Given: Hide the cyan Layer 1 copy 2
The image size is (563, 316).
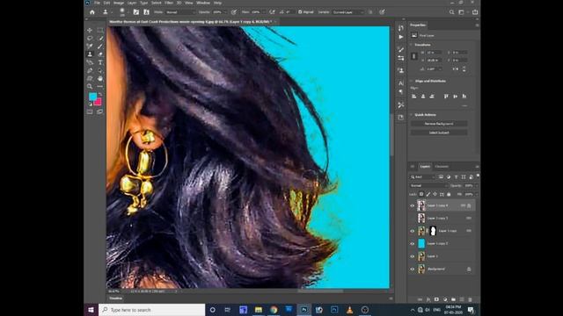Looking at the screenshot, I should (413, 244).
